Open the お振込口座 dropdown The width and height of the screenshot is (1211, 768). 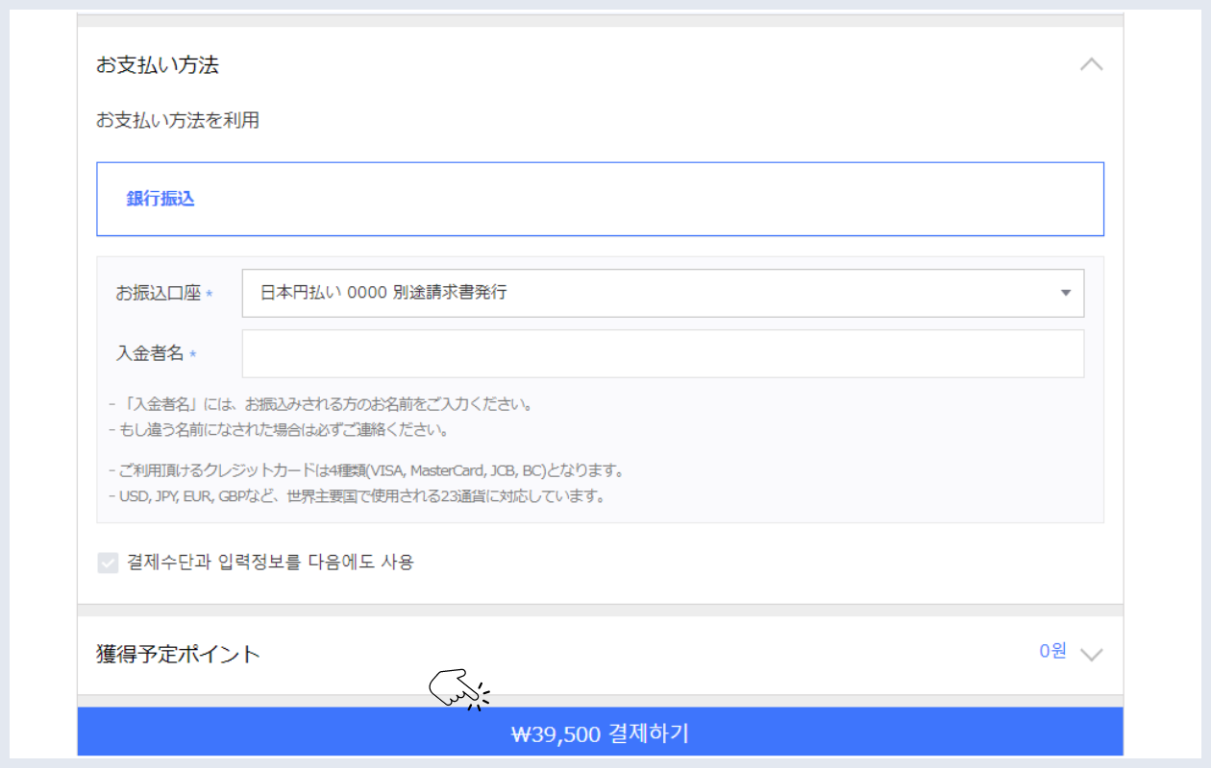click(x=663, y=293)
